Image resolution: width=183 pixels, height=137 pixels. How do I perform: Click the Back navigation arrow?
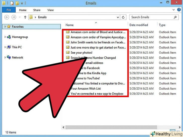[7, 17]
